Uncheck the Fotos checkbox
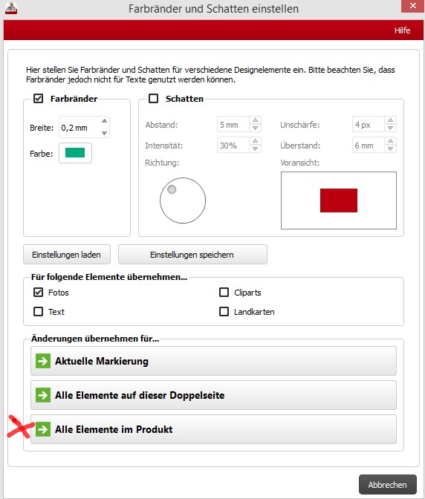 38,292
